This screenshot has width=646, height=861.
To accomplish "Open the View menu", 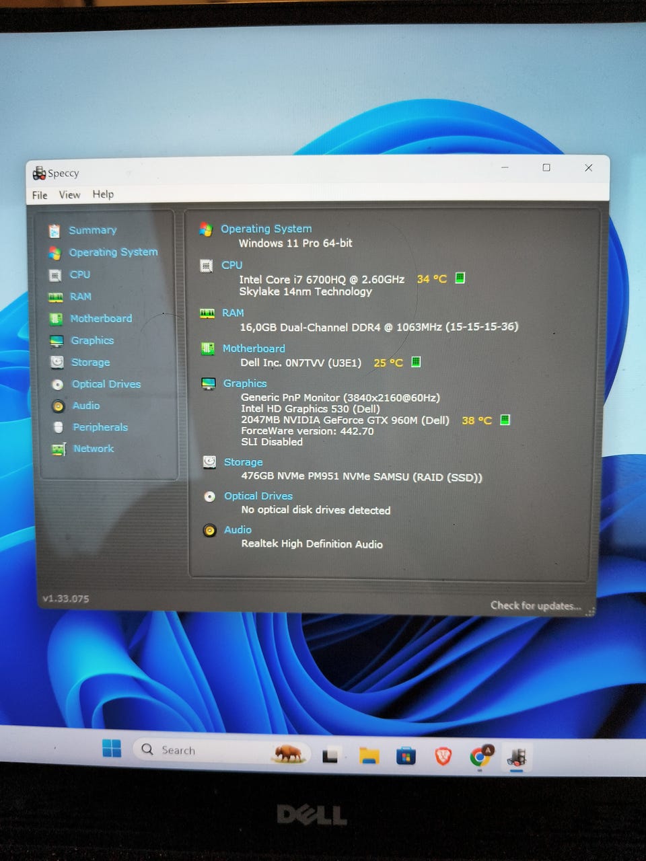I will pos(69,194).
